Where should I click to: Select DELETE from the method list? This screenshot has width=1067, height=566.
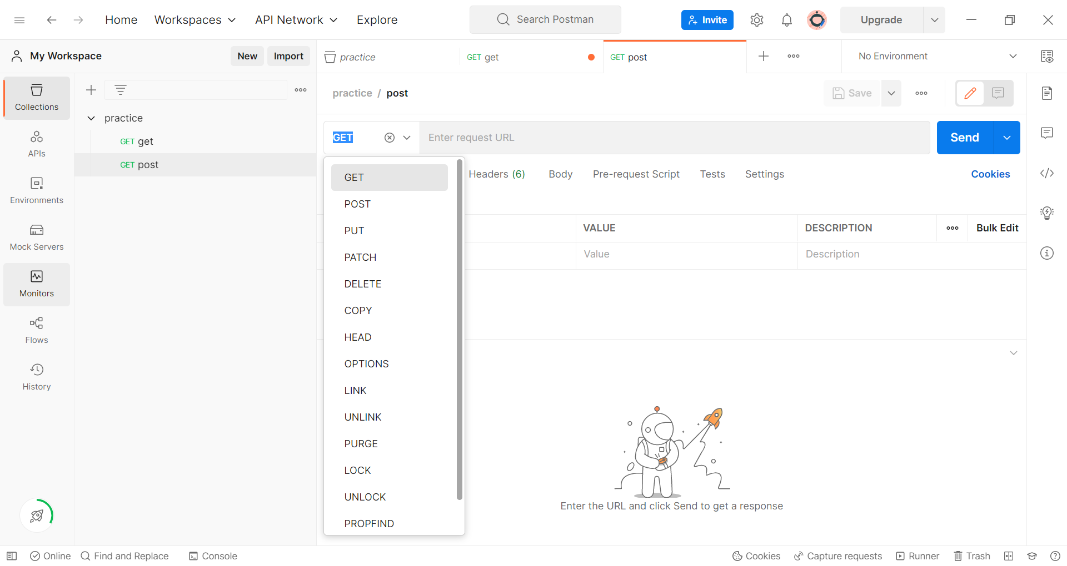390,284
